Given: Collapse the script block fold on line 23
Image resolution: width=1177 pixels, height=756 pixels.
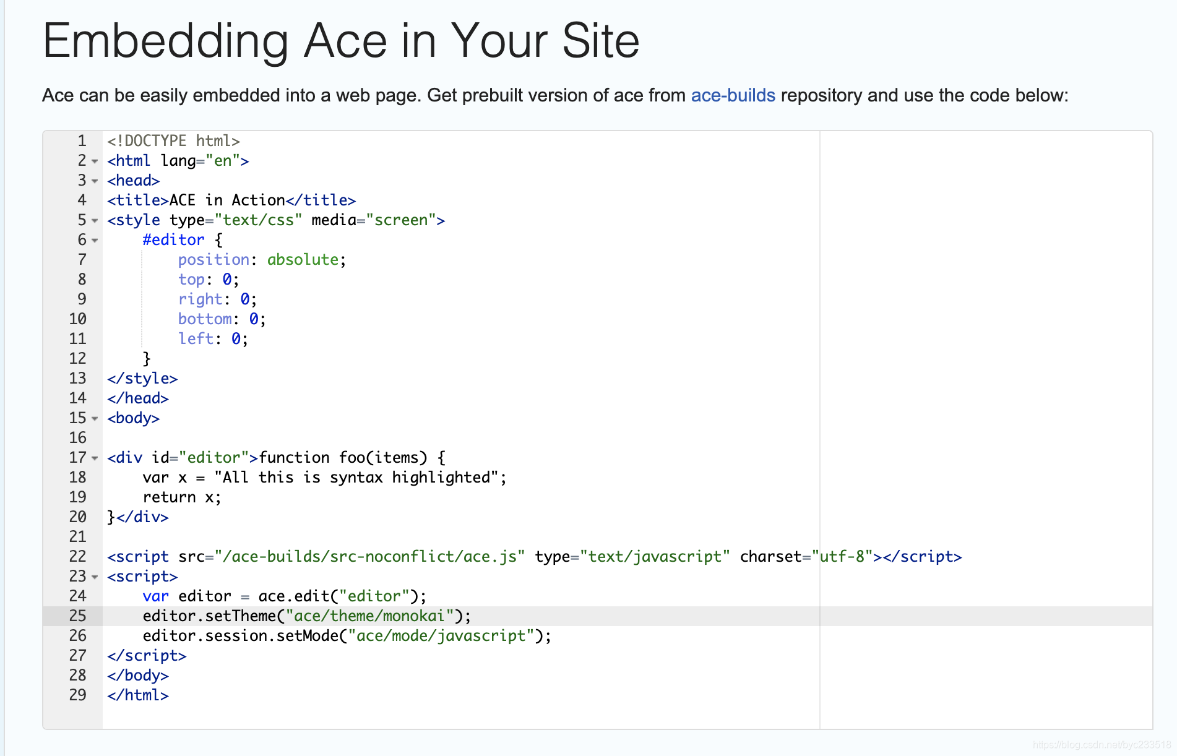Looking at the screenshot, I should click(95, 577).
